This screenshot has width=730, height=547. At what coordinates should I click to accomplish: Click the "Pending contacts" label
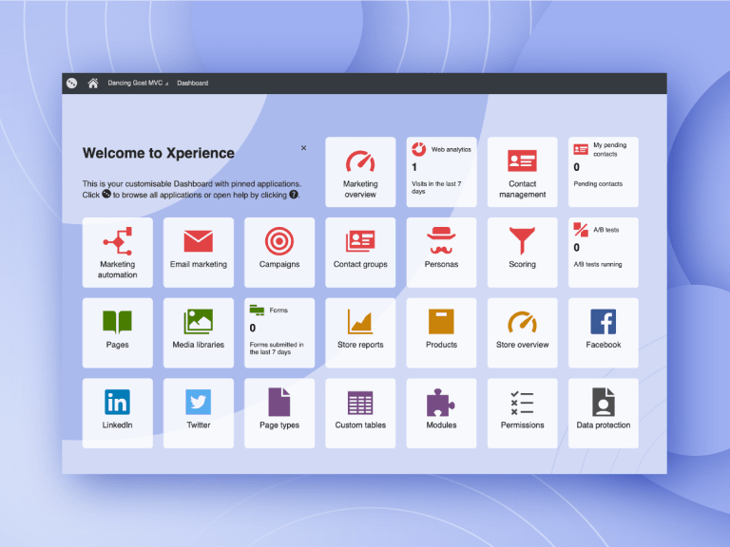[598, 183]
